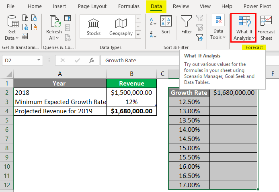Click the 15.00% growth rate cell
The height and width of the screenshot is (192, 279).
189,148
